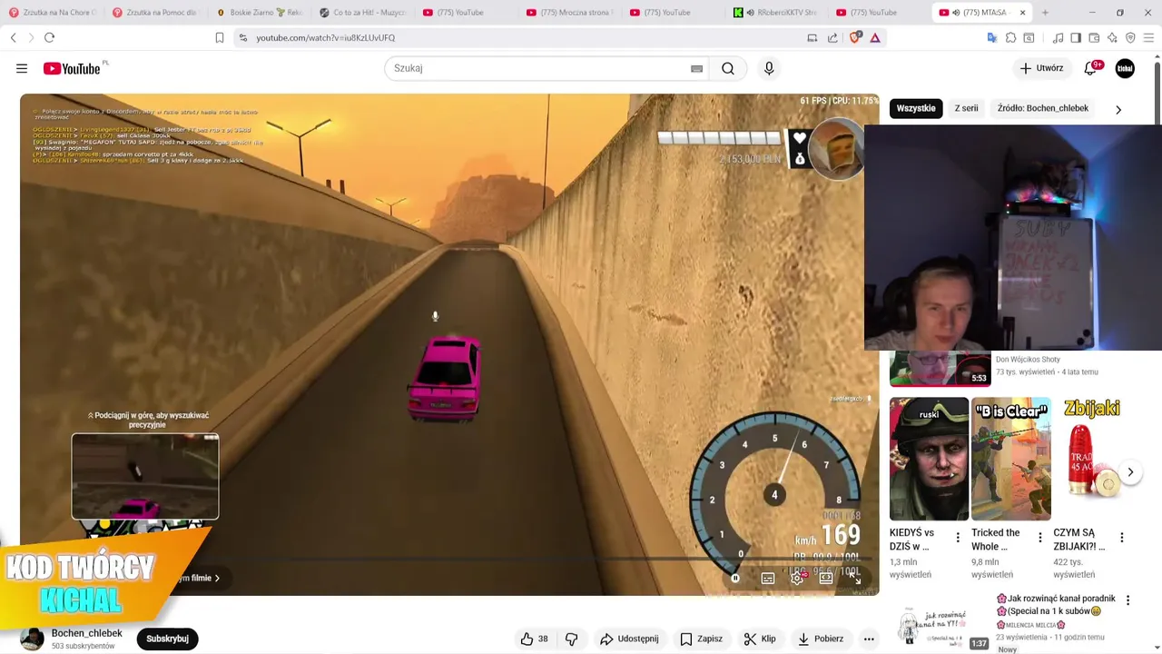Open the translate page icon
1162x654 pixels.
pyautogui.click(x=992, y=37)
